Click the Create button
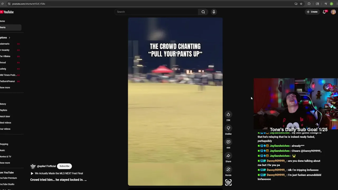The width and height of the screenshot is (338, 190). (312, 12)
